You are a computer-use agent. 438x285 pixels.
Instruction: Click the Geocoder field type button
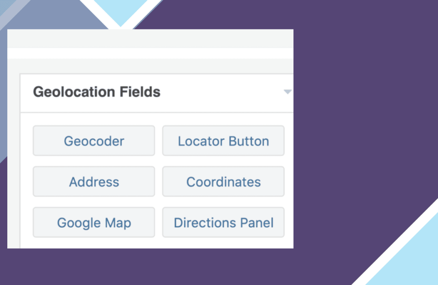(x=94, y=141)
